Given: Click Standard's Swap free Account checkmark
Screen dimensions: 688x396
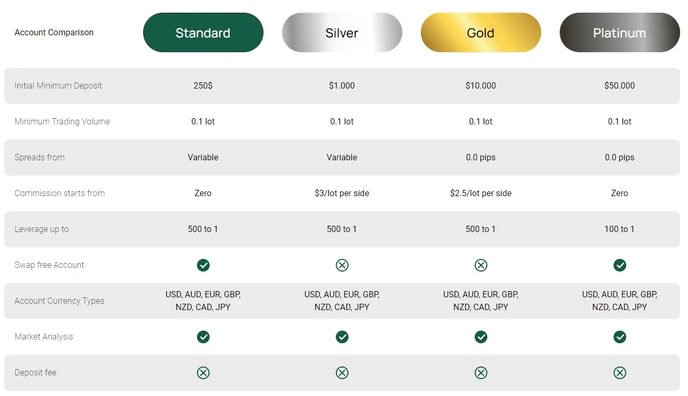Looking at the screenshot, I should [x=203, y=265].
